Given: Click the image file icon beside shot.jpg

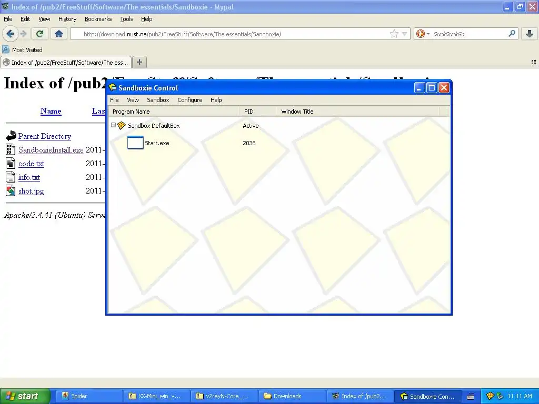Looking at the screenshot, I should [11, 190].
